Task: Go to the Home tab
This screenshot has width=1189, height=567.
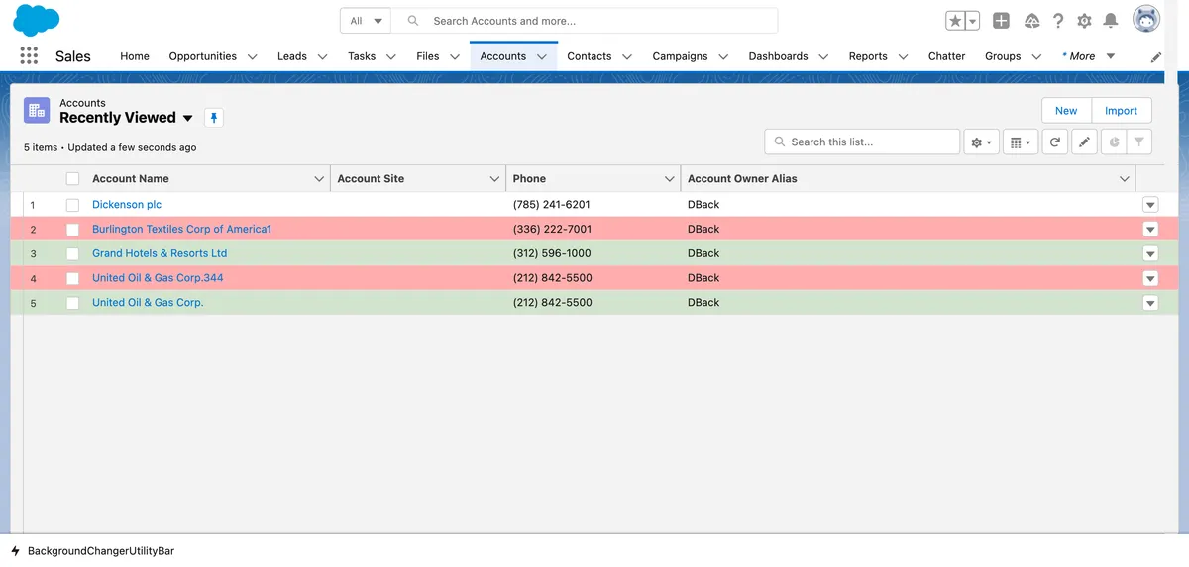Action: click(135, 56)
